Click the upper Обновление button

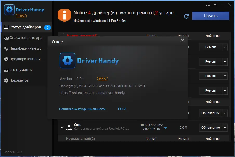click(211, 113)
